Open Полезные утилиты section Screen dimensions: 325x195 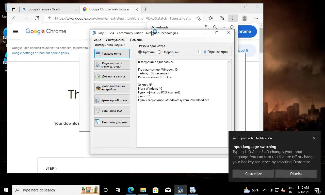click(112, 122)
